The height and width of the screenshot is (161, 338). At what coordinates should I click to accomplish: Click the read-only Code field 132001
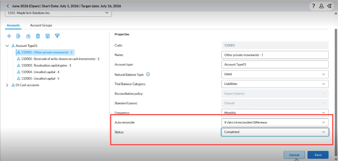point(275,45)
